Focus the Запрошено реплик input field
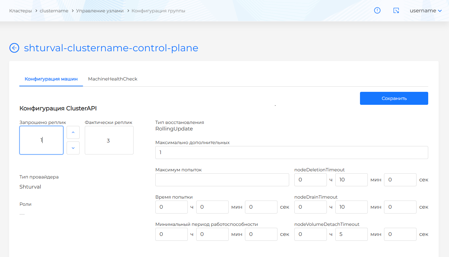This screenshot has height=257, width=449. click(x=41, y=140)
